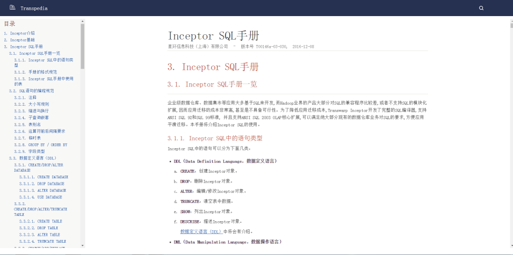
Task: Select 3.2.7. 临时表 in sidebar
Action: tap(27, 138)
